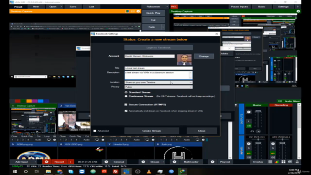Viewport: 311px width, 175px height.
Task: Toggle Master headphones monitoring icon
Action: [x=252, y=131]
